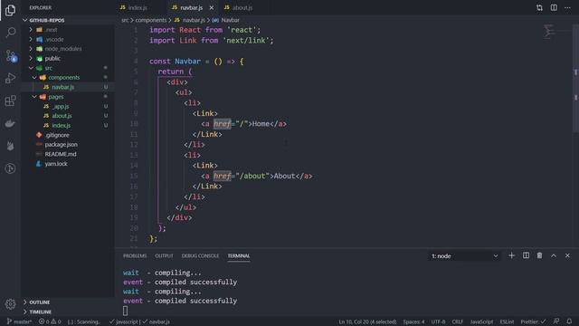Click the feedback icon in status bar
This screenshot has width=579, height=326.
click(x=556, y=321)
